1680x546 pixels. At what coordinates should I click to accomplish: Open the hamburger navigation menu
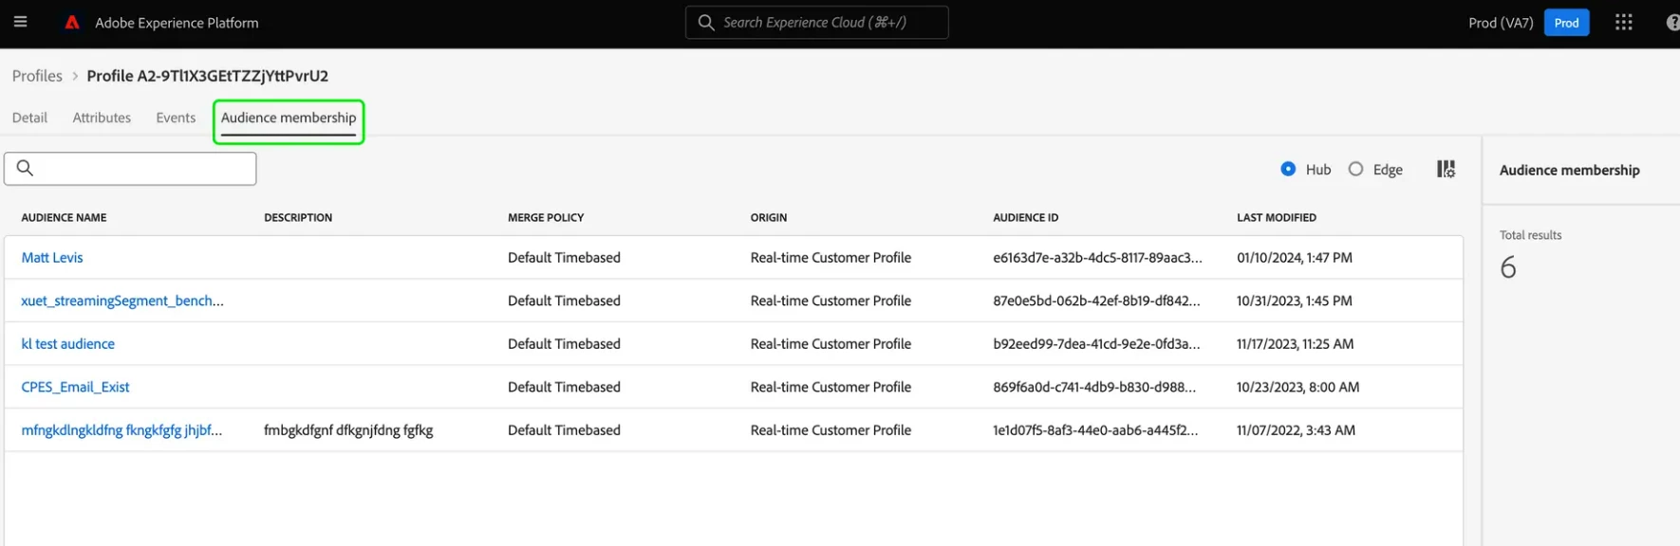click(x=20, y=22)
